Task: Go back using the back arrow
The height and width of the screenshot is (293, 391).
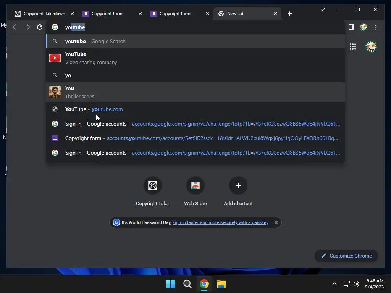Action: pos(15,27)
